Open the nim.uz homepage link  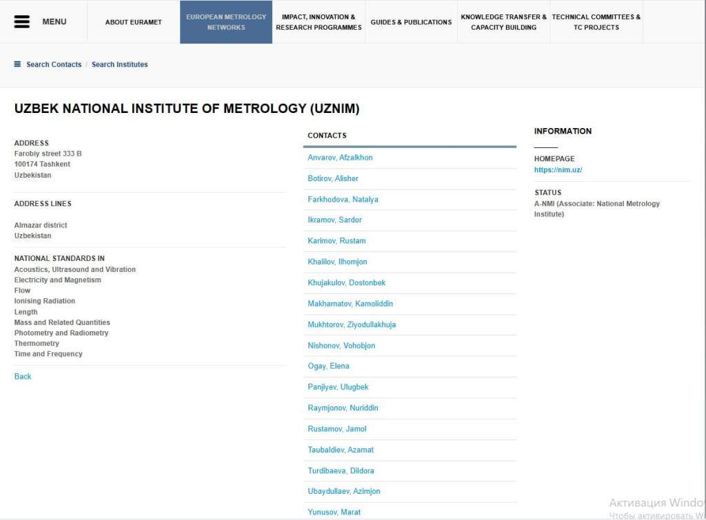coord(558,169)
